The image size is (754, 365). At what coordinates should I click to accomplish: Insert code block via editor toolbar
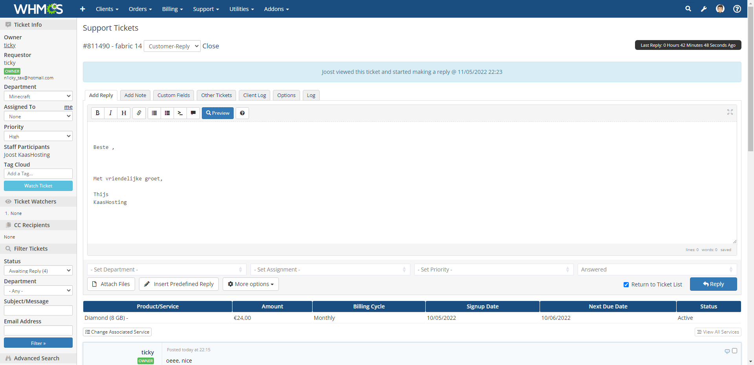[x=180, y=113]
